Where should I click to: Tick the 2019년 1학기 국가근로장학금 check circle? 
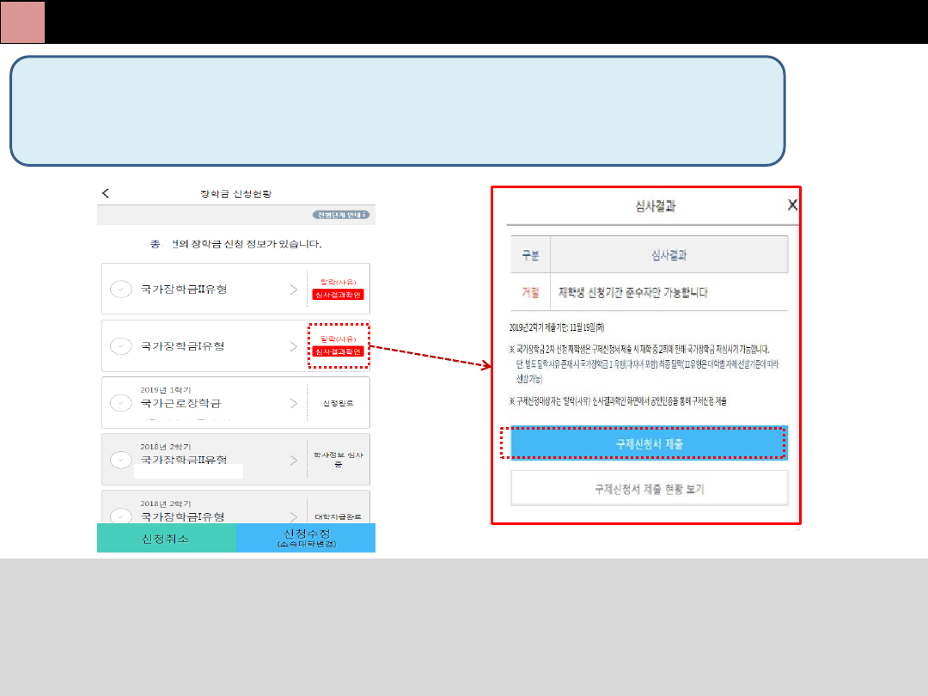pos(121,403)
